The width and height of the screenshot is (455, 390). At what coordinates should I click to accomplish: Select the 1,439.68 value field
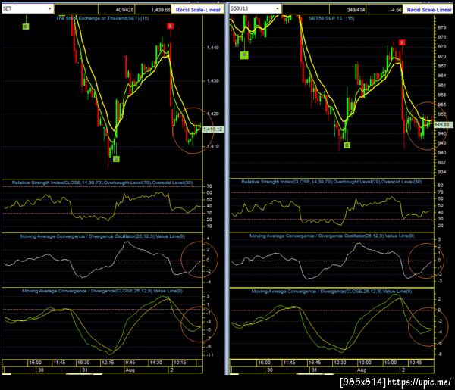153,10
